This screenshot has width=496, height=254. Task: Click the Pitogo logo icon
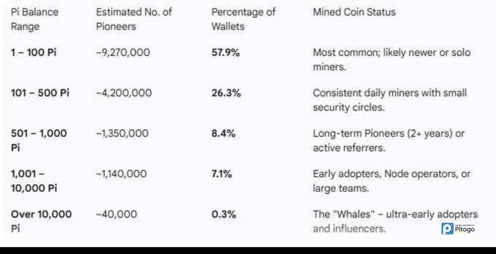(446, 228)
